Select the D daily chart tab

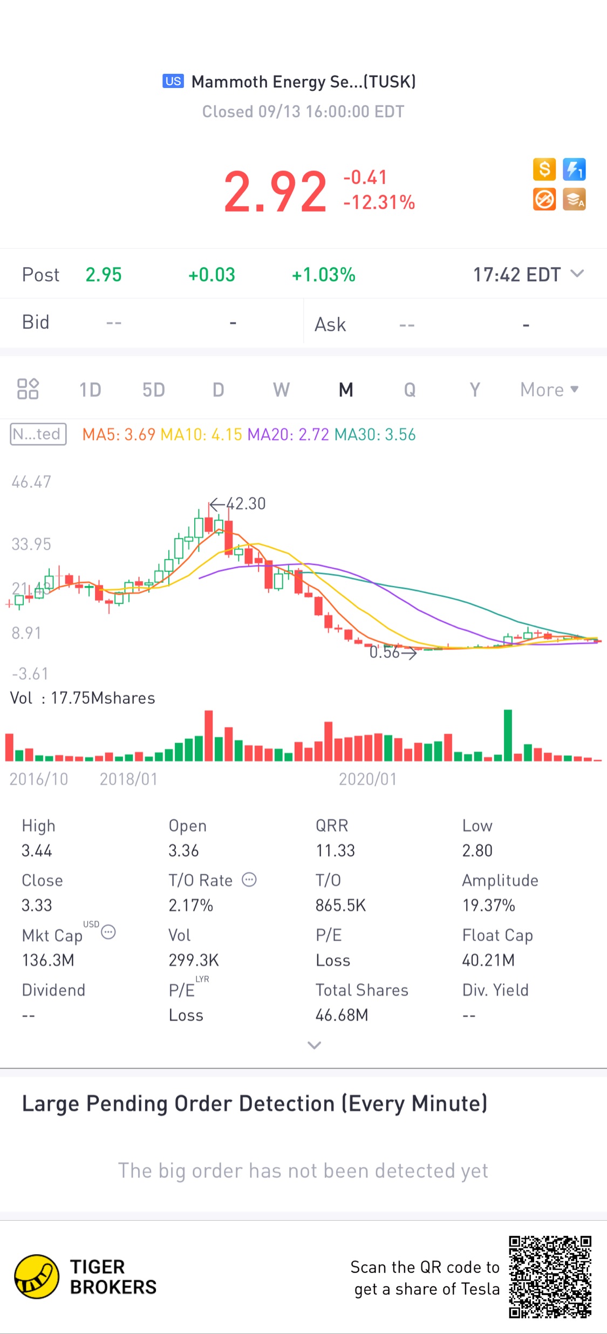218,390
